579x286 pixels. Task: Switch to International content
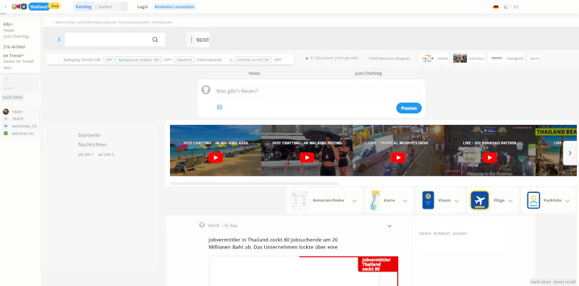(209, 60)
